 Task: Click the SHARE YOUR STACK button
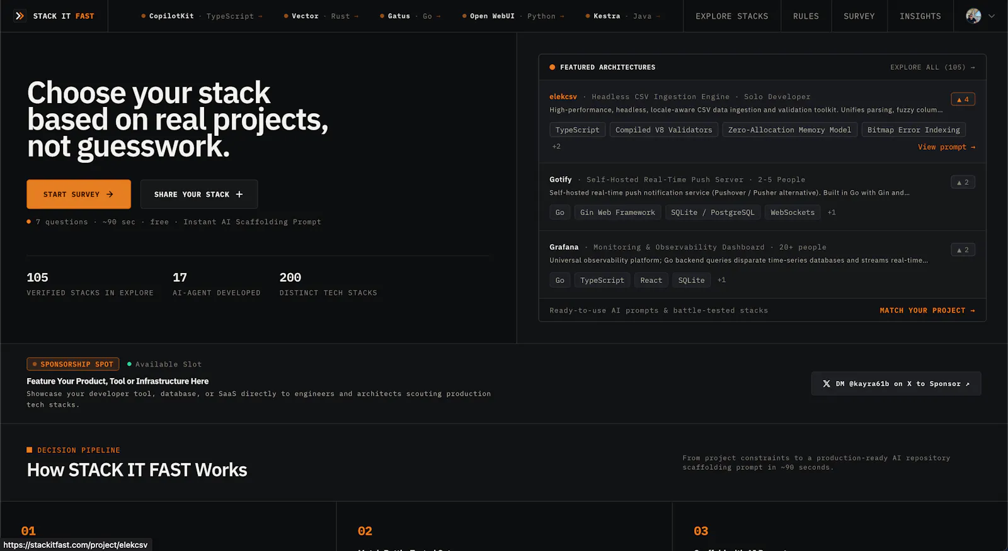[199, 194]
